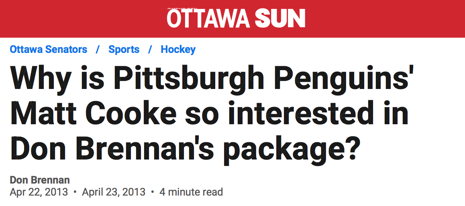The width and height of the screenshot is (465, 206).
Task: Click the word SUN in the masthead
Action: tap(280, 19)
